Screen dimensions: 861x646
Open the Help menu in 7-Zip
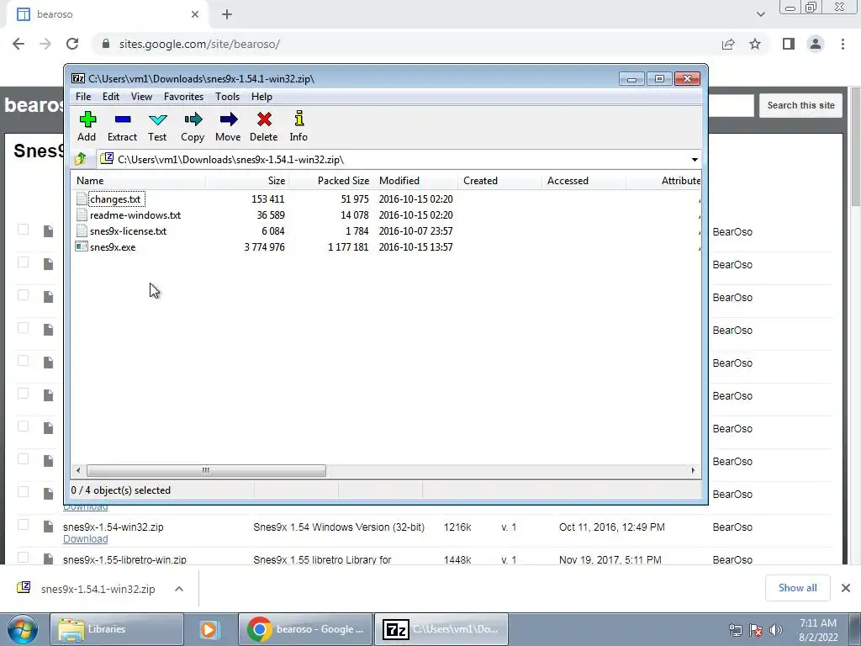(262, 97)
